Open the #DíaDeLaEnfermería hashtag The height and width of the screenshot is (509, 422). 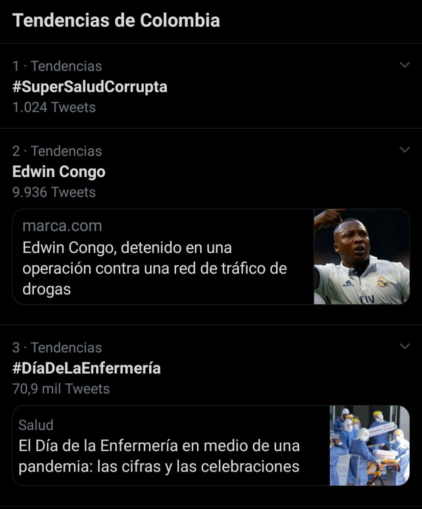click(x=87, y=368)
